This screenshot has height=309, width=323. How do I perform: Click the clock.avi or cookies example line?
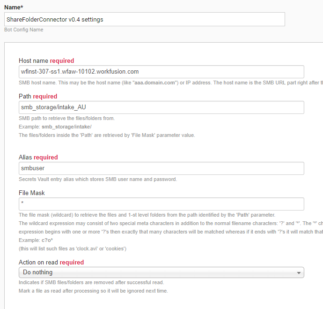tap(73, 249)
